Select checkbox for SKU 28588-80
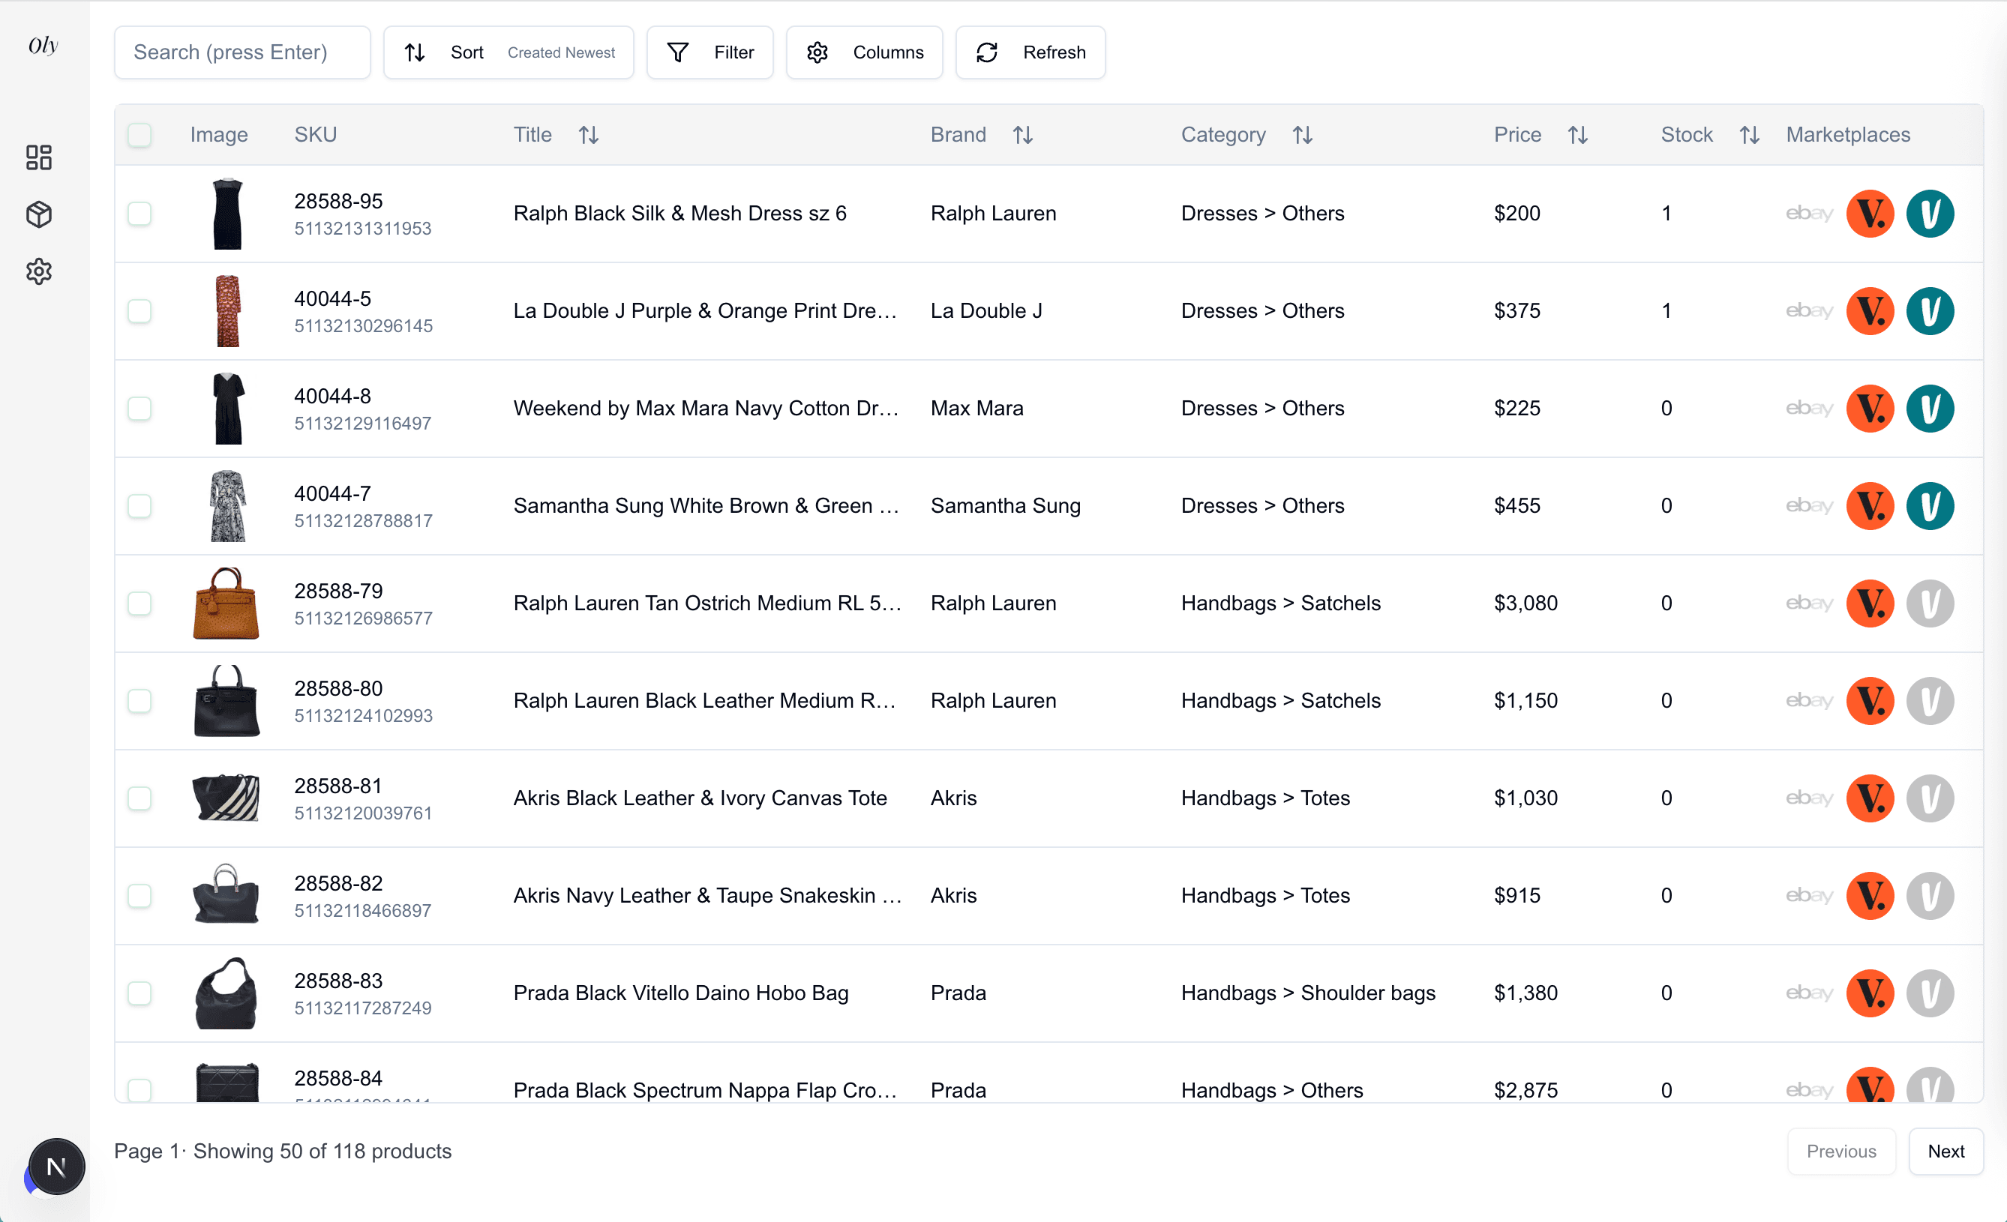The height and width of the screenshot is (1222, 2007). pyautogui.click(x=139, y=700)
